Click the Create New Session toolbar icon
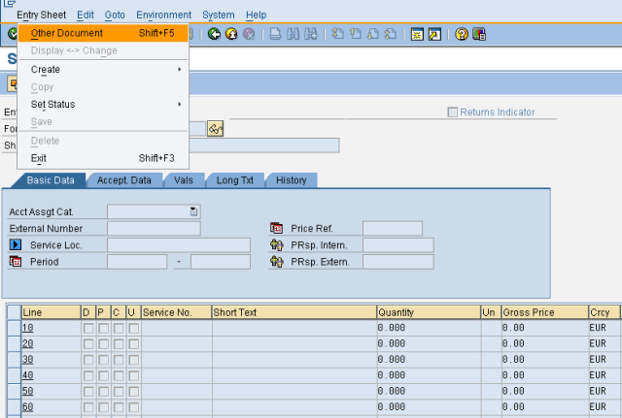Viewport: 622px width, 418px height. click(x=416, y=34)
